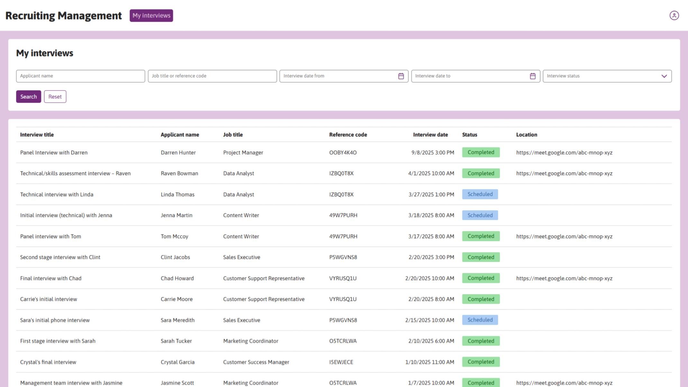Select the Interview title column header

pyautogui.click(x=37, y=135)
